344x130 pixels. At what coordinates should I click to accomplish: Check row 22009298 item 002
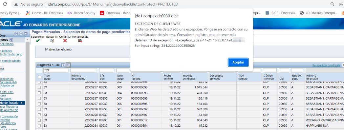39,115
